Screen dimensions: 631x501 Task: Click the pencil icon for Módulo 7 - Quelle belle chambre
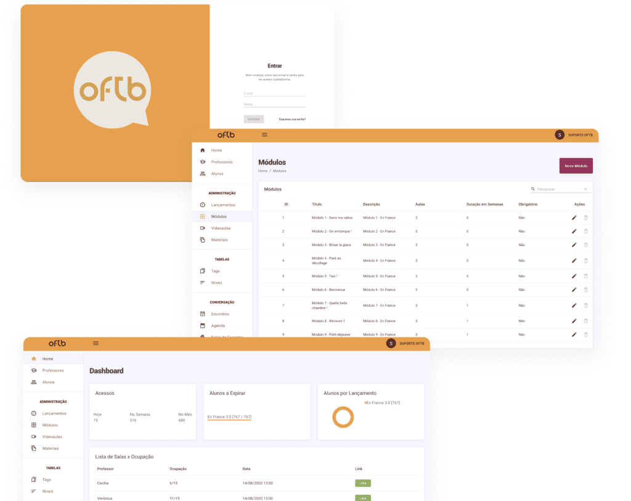(x=574, y=305)
